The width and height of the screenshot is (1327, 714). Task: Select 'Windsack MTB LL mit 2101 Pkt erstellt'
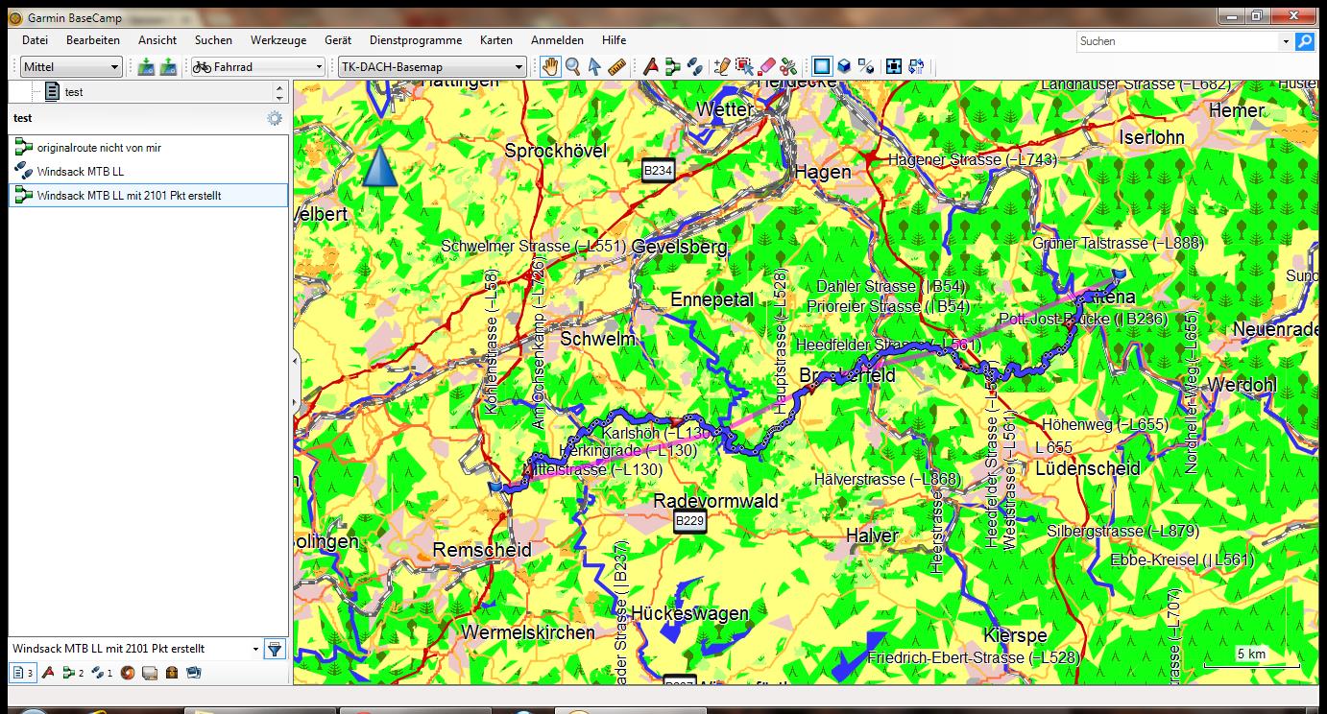(148, 196)
